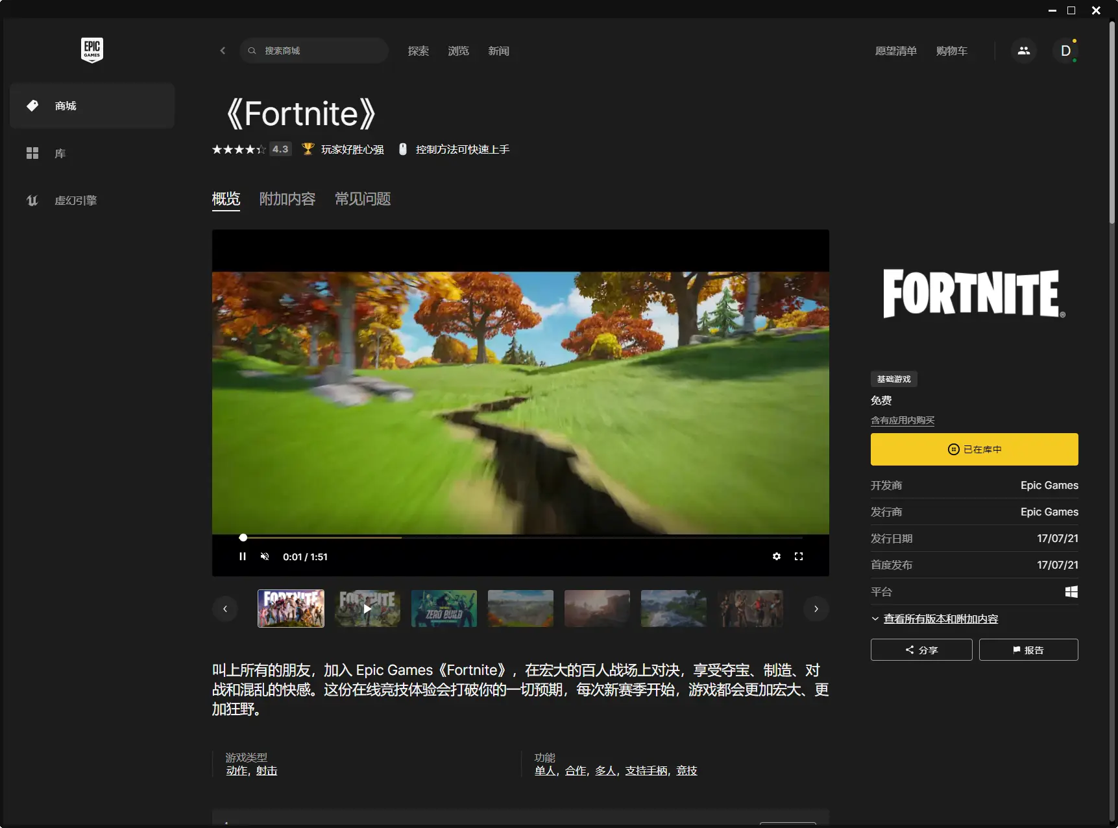Viewport: 1118px width, 828px height.
Task: Select the fifth media thumbnail
Action: 597,608
